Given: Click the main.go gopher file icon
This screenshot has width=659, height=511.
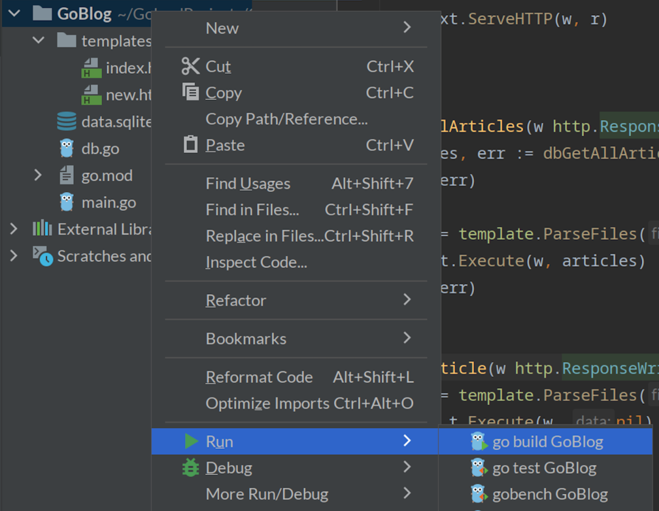Looking at the screenshot, I should [x=67, y=202].
